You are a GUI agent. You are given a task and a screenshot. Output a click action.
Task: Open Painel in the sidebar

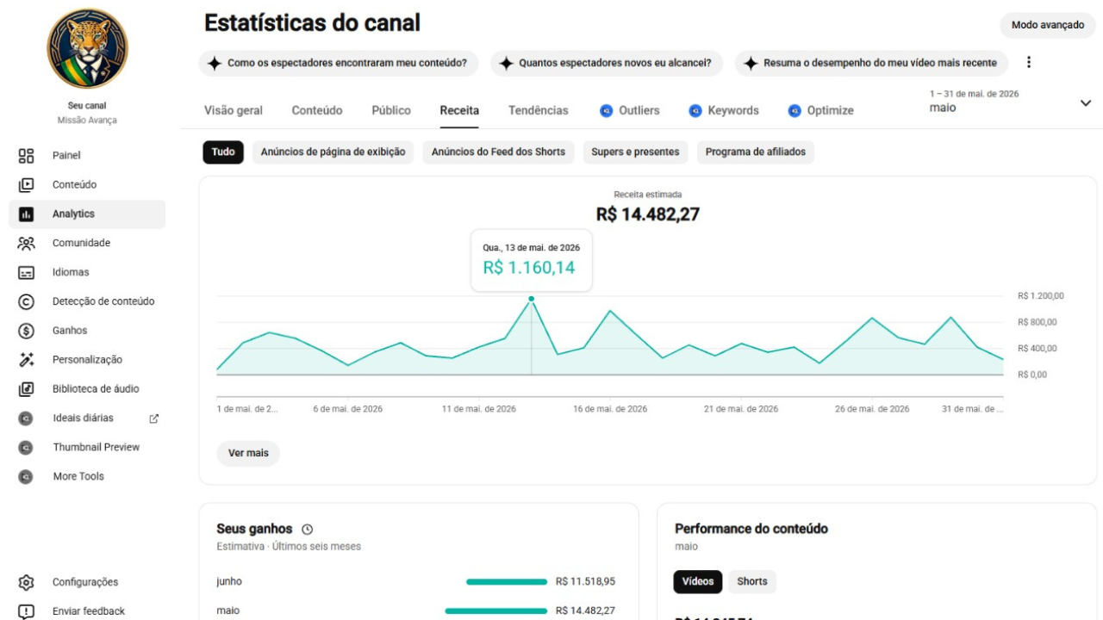tap(87, 156)
